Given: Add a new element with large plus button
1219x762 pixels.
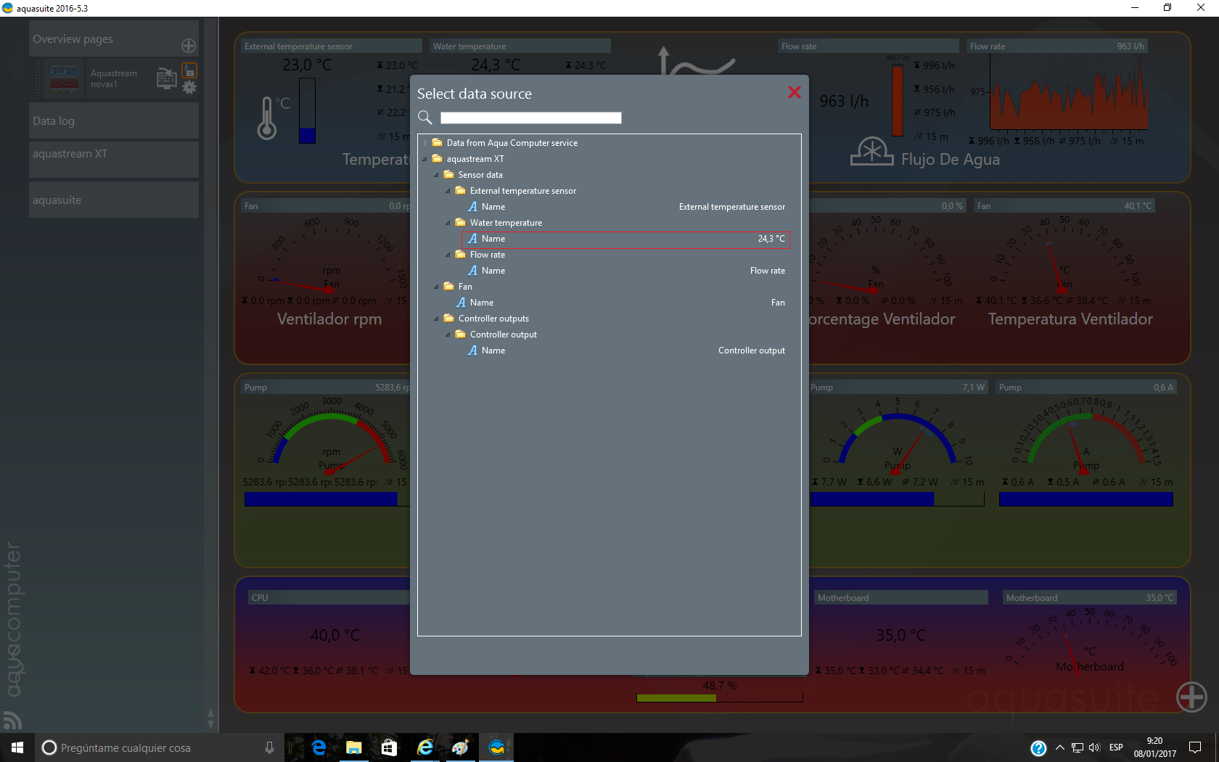Looking at the screenshot, I should 1191,697.
